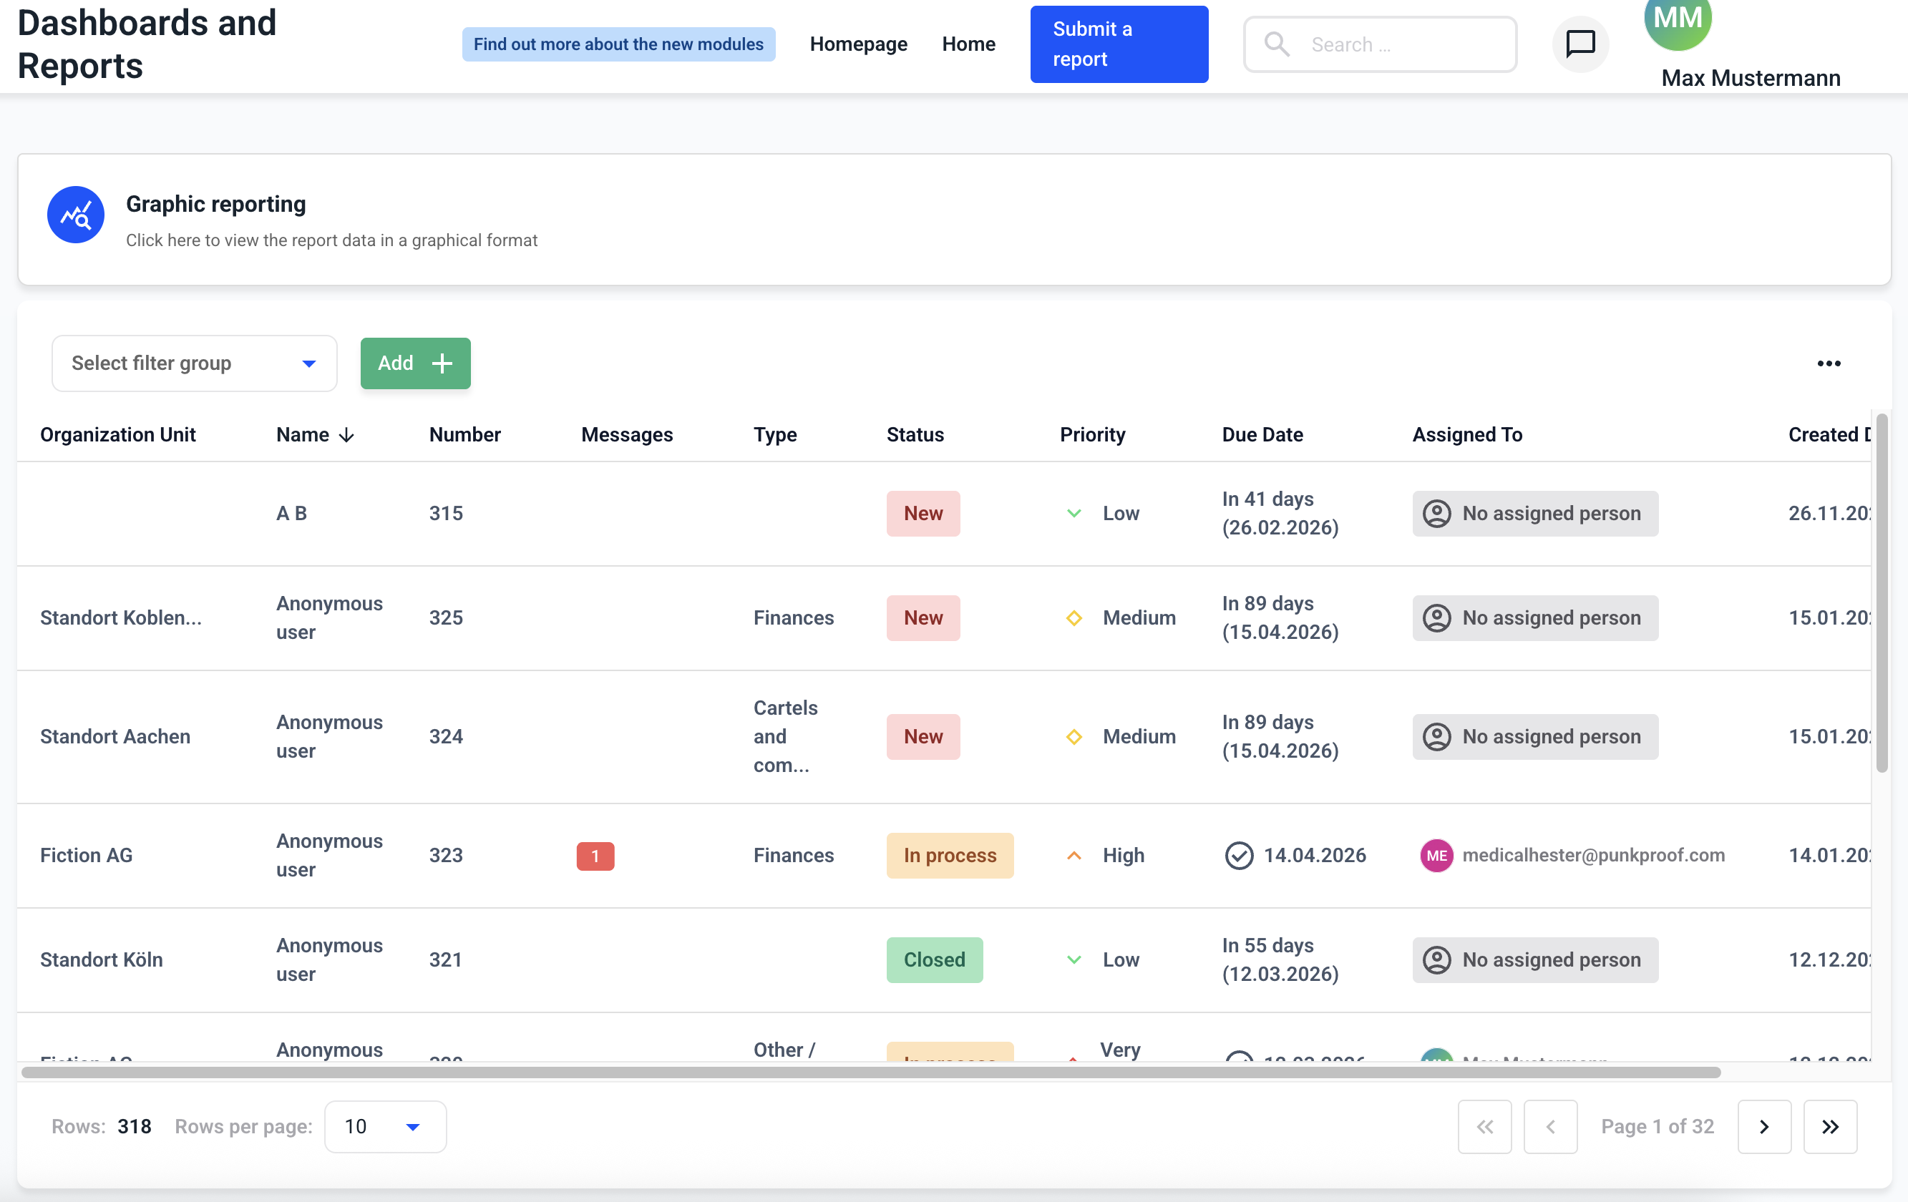The width and height of the screenshot is (1908, 1202).
Task: Click the red message count badge for report 323
Action: [595, 856]
